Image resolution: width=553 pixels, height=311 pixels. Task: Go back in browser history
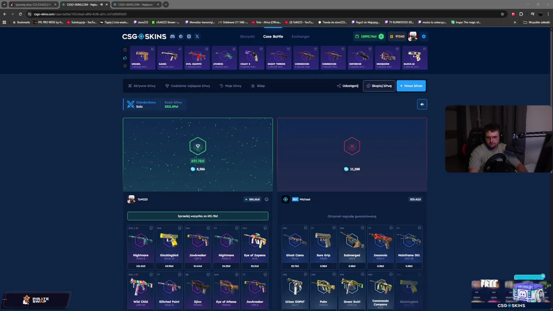pyautogui.click(x=4, y=14)
